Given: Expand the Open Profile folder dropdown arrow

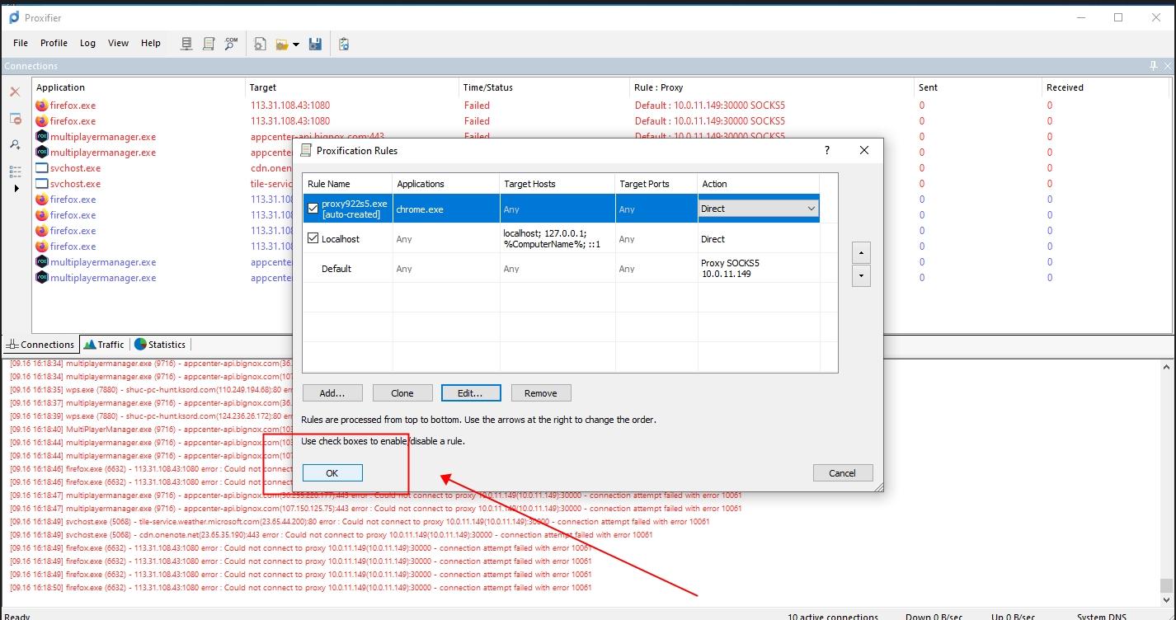Looking at the screenshot, I should coord(296,45).
